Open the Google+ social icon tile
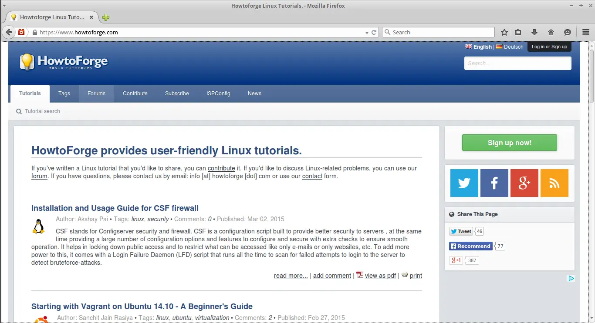 524,183
